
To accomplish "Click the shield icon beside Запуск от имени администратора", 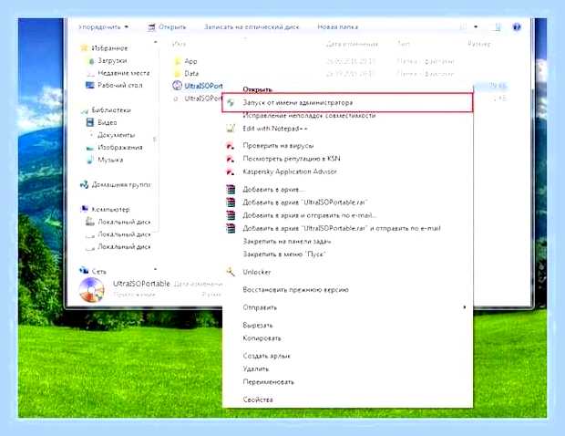I will coord(231,103).
